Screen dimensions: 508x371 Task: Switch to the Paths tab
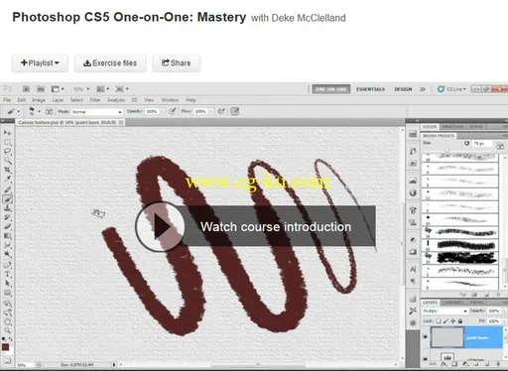point(476,303)
